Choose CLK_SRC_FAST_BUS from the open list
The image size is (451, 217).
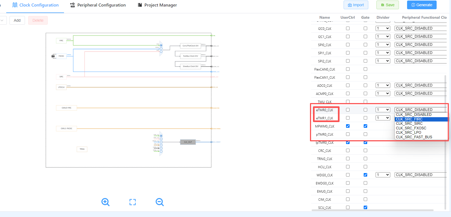coord(421,137)
